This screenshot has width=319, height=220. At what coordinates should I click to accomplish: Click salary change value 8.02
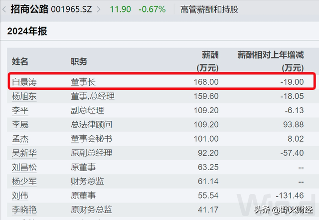[x=296, y=139]
